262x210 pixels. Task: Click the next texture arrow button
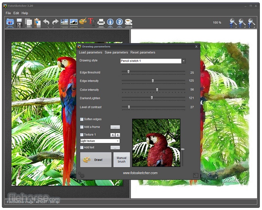pos(118,135)
